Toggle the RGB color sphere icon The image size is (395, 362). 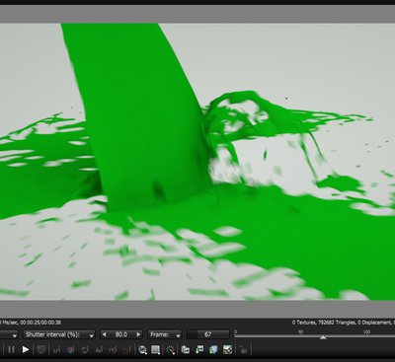(x=70, y=350)
